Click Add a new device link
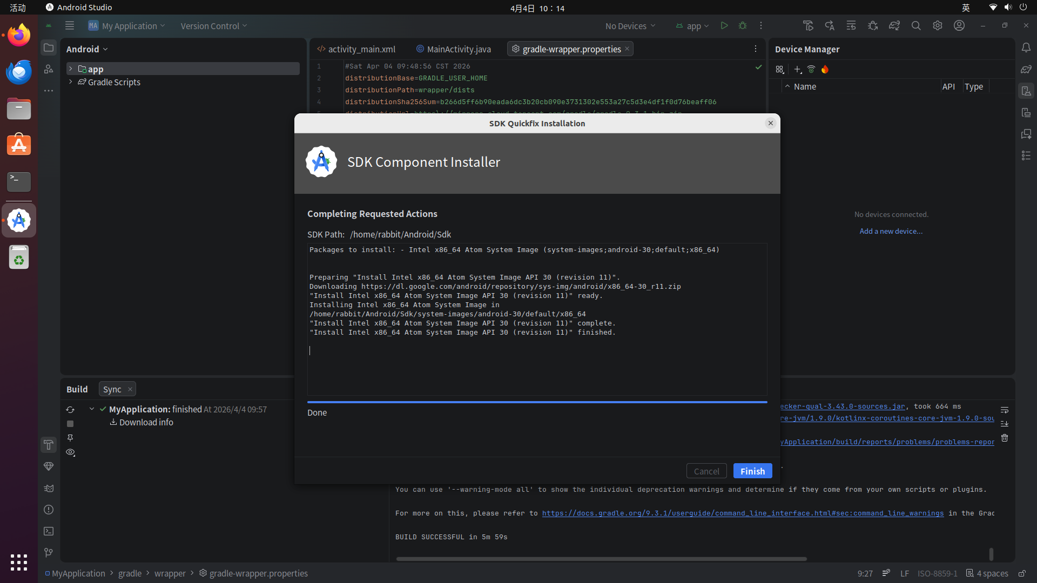1037x583 pixels. tap(891, 231)
